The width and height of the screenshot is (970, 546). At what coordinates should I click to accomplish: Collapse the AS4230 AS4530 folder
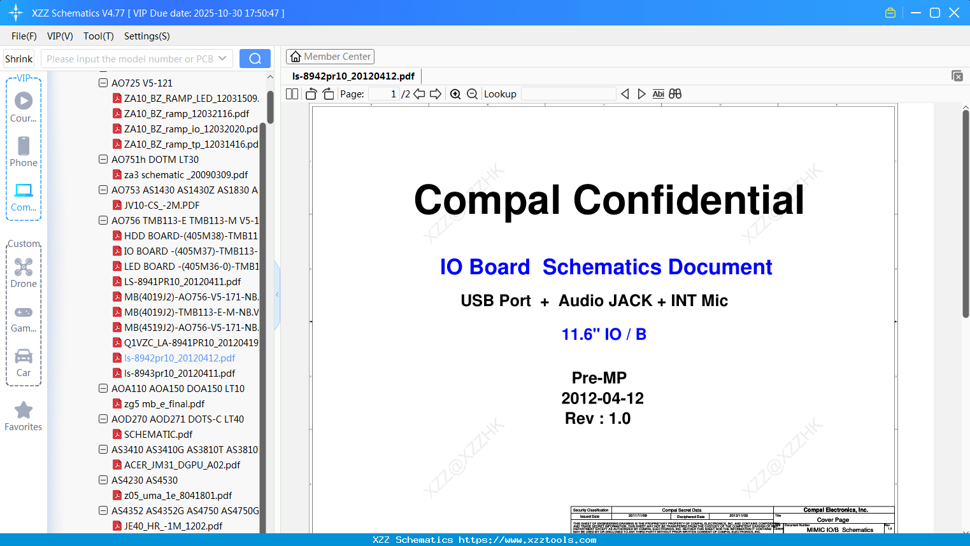tap(103, 480)
